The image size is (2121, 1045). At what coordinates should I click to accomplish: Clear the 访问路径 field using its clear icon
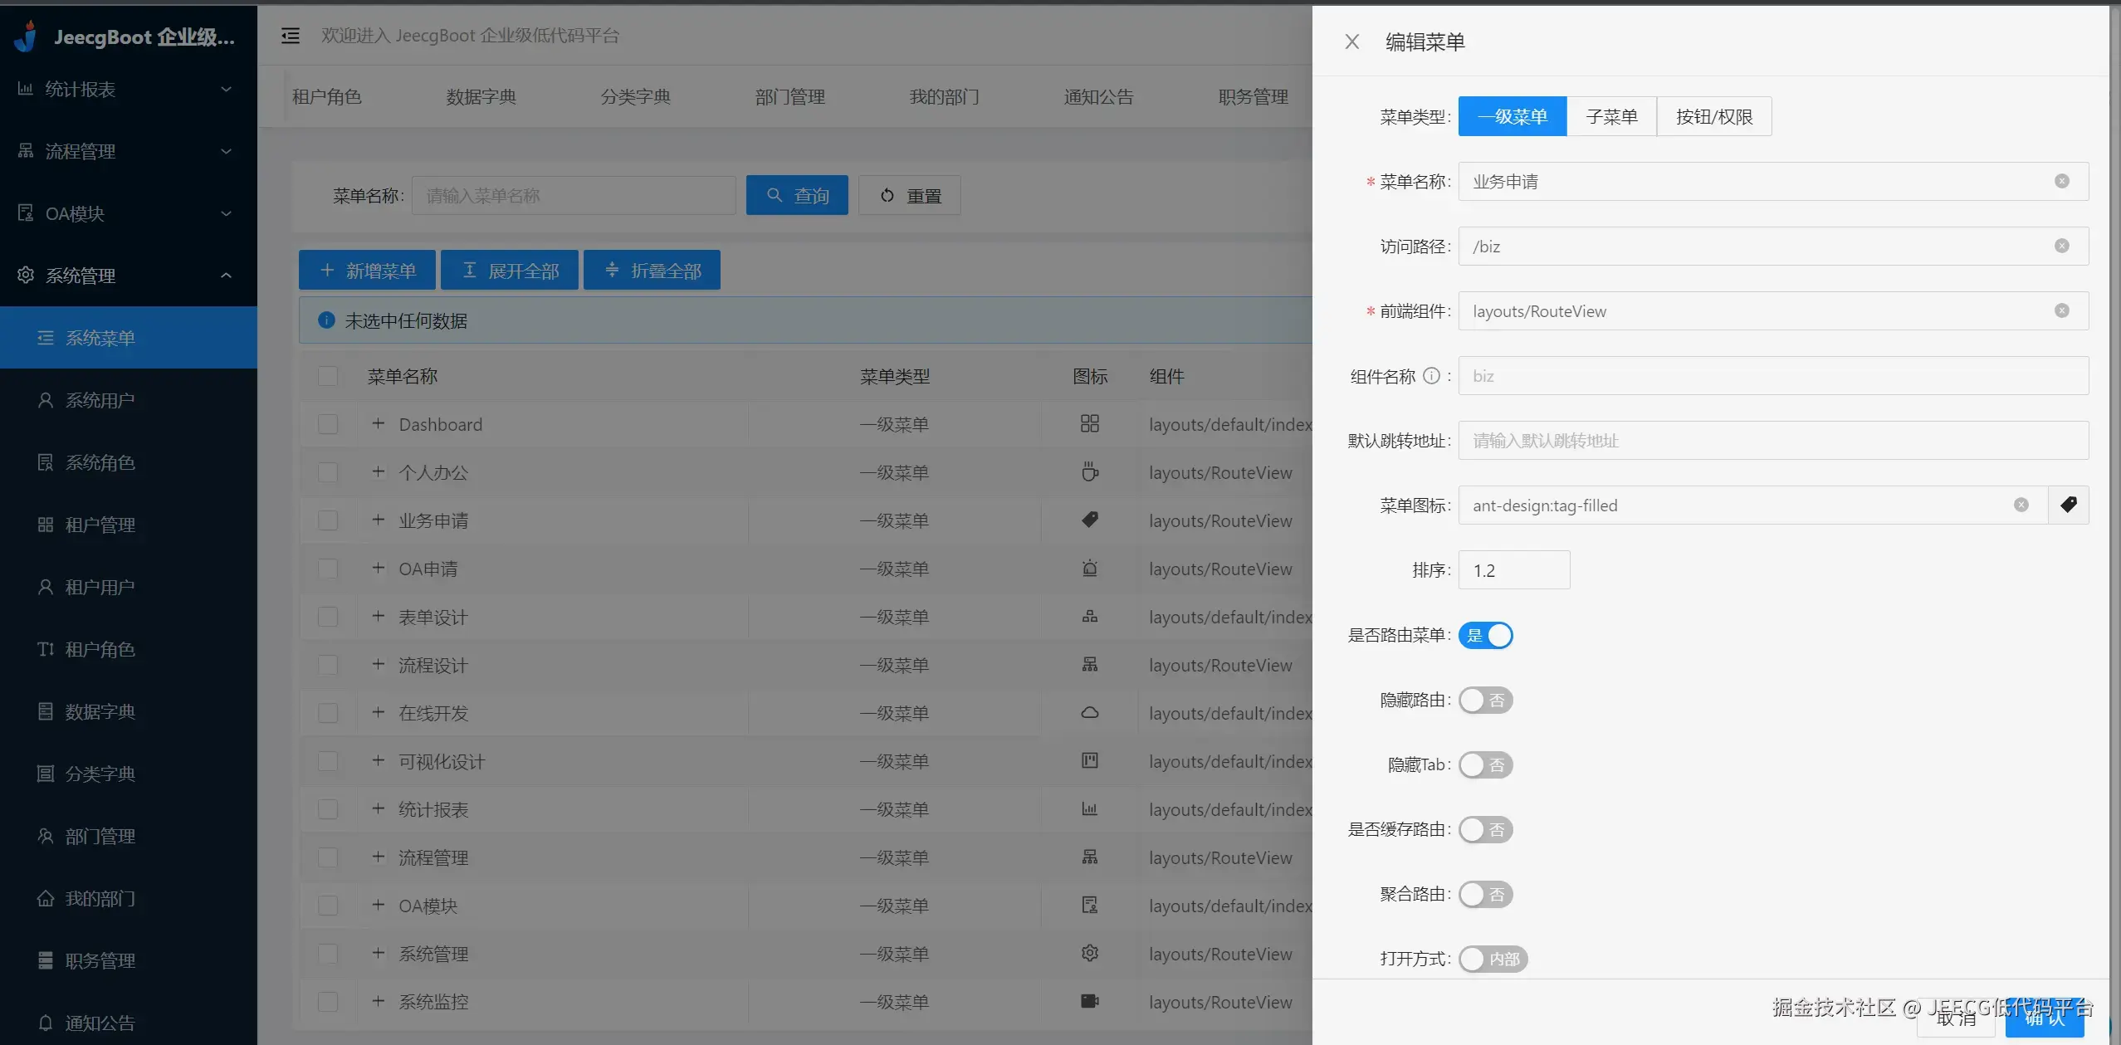click(2061, 246)
